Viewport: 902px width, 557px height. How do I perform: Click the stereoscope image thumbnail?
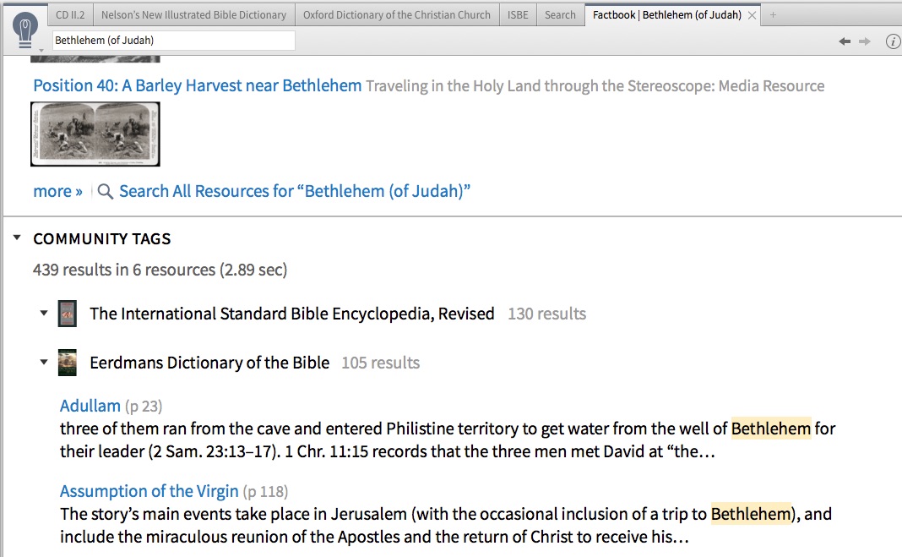click(x=95, y=134)
